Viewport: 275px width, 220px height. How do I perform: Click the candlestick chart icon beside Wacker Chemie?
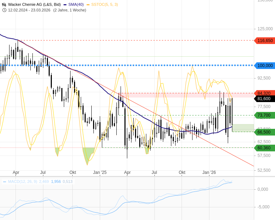pos(4,5)
